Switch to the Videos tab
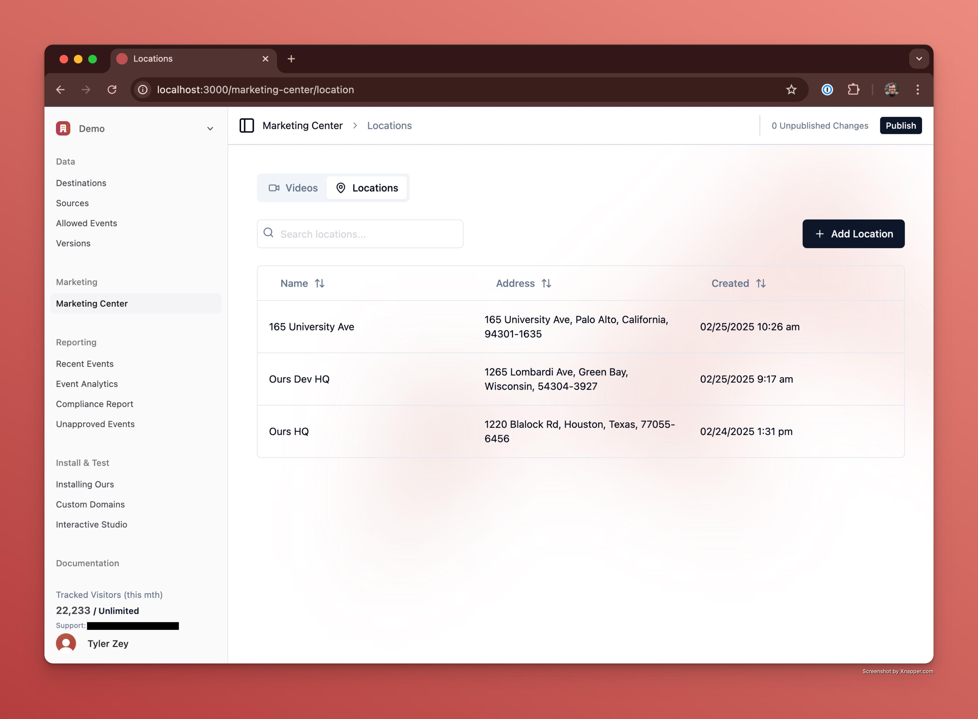This screenshot has width=978, height=719. [293, 188]
